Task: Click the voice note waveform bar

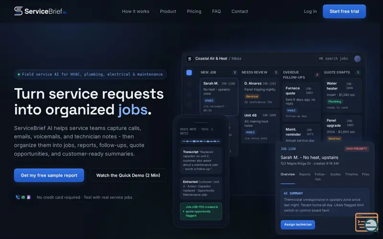Action: click(201, 141)
